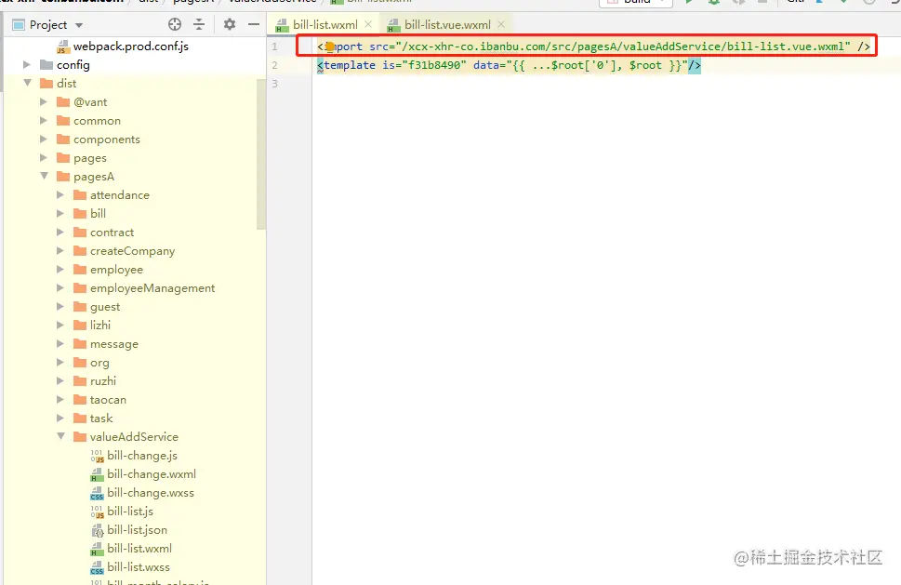Select the createCompany folder icon
Viewport: 901px width, 585px height.
80,250
